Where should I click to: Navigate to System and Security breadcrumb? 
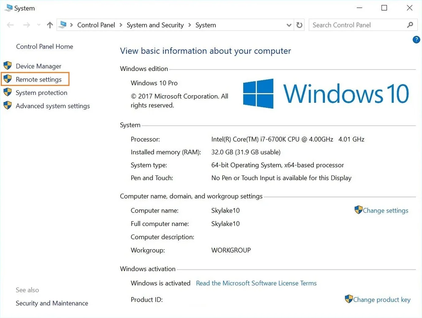coord(155,25)
